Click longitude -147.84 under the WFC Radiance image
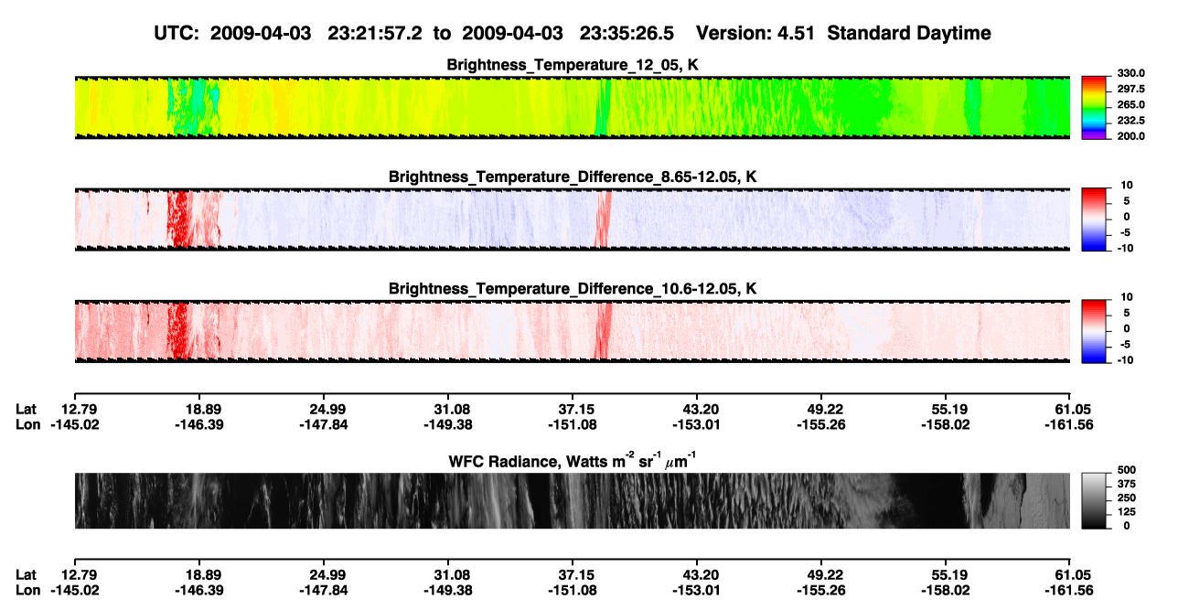 pos(322,591)
